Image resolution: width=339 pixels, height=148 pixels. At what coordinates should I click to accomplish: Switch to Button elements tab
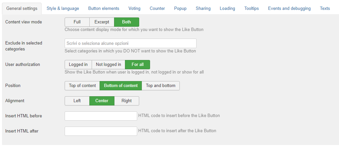(x=104, y=9)
